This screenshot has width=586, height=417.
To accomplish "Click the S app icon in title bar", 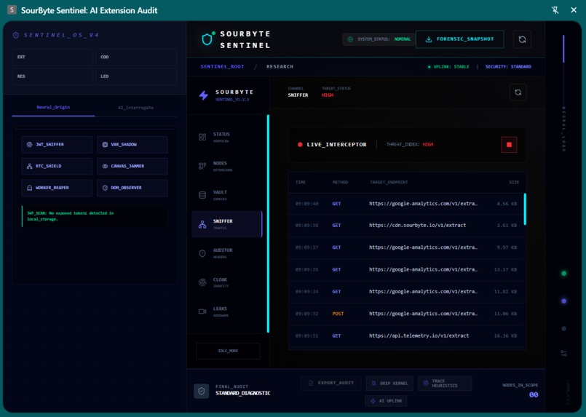I will click(12, 9).
